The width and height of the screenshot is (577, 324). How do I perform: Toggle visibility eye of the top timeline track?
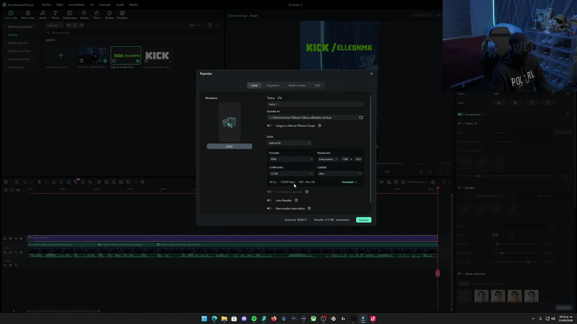[x=21, y=238]
